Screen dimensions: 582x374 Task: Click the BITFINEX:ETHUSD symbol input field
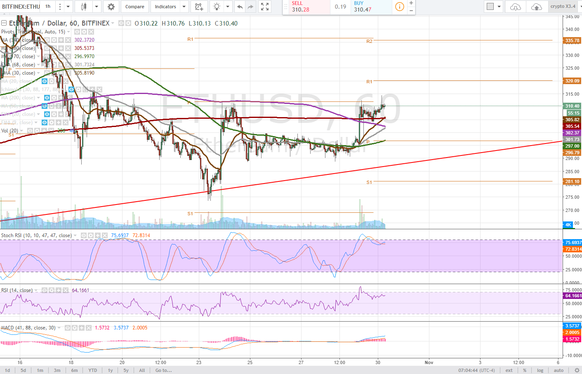click(x=21, y=7)
